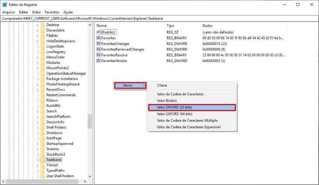Viewport: 319px width, 185px height.
Task: Choose Valor de Cadeia de Caracteres Múltipla
Action: [192, 120]
